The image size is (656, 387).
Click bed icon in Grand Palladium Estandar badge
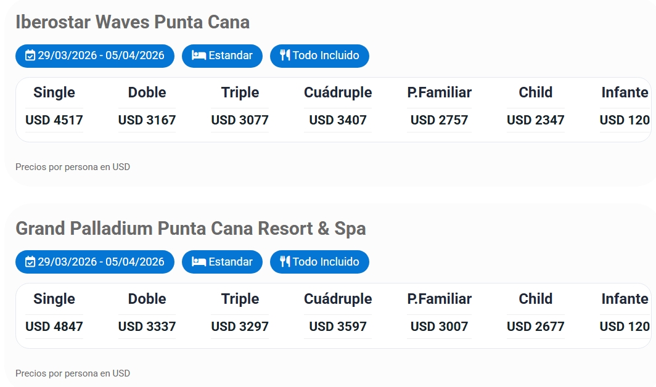point(199,262)
